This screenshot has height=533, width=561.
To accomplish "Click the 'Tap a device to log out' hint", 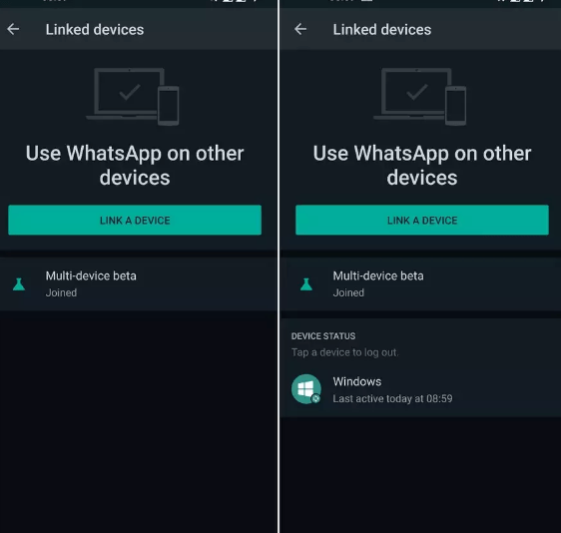I will click(x=344, y=352).
